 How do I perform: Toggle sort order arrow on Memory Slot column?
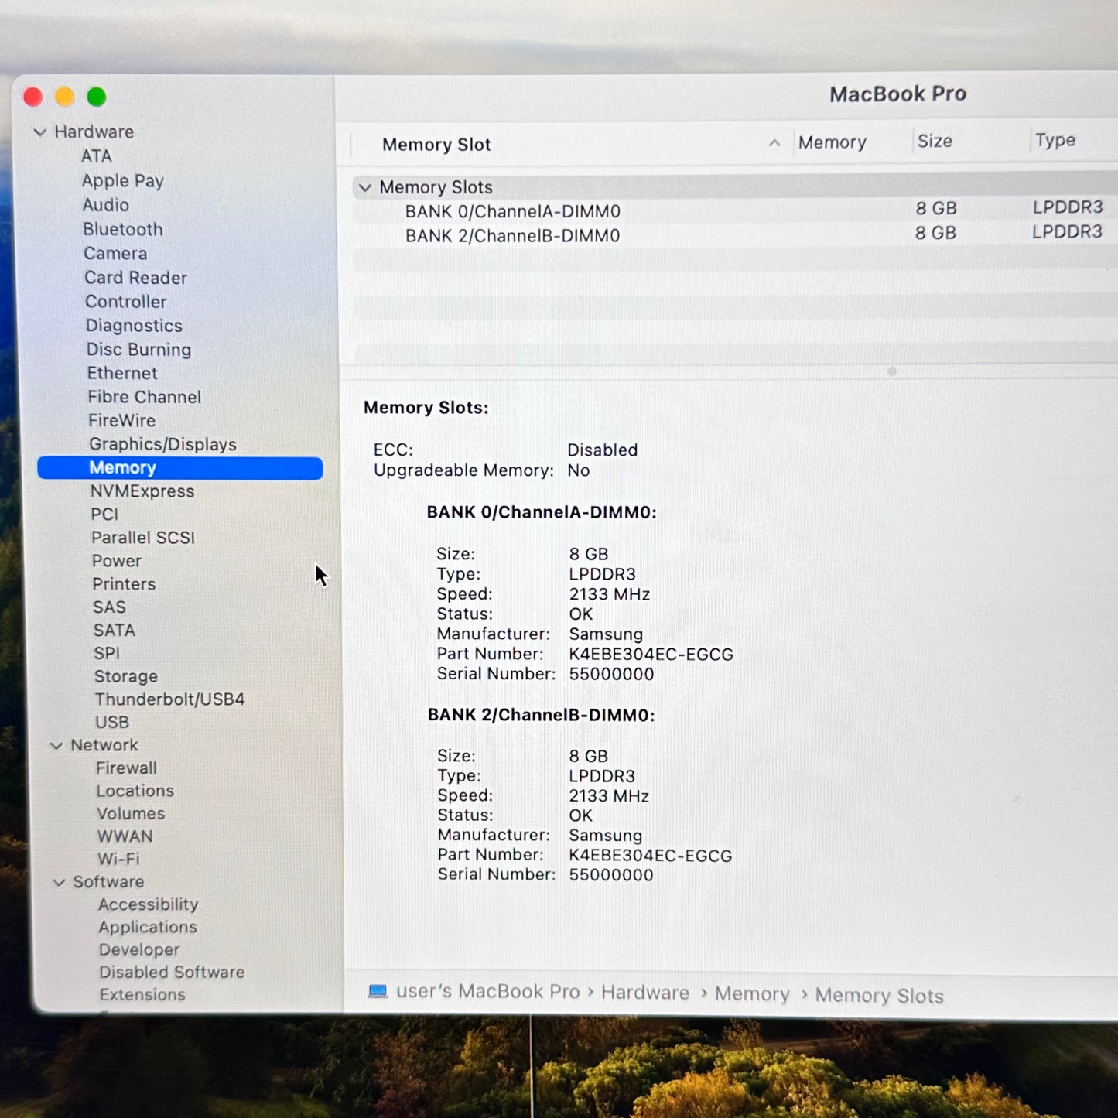tap(774, 143)
